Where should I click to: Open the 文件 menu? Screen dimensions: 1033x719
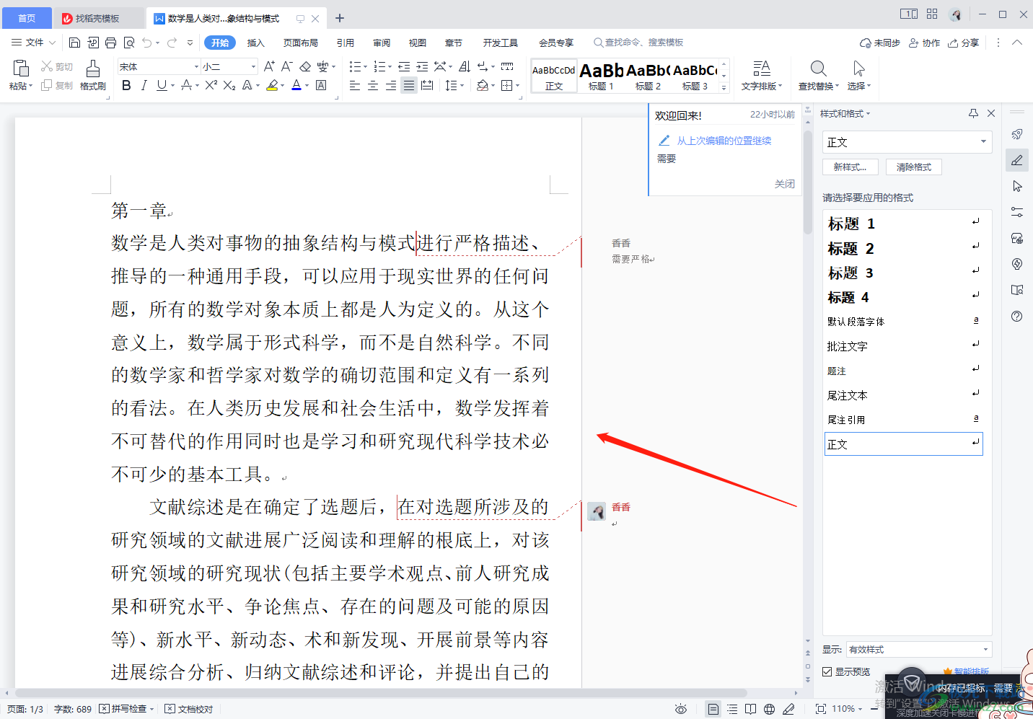(34, 43)
